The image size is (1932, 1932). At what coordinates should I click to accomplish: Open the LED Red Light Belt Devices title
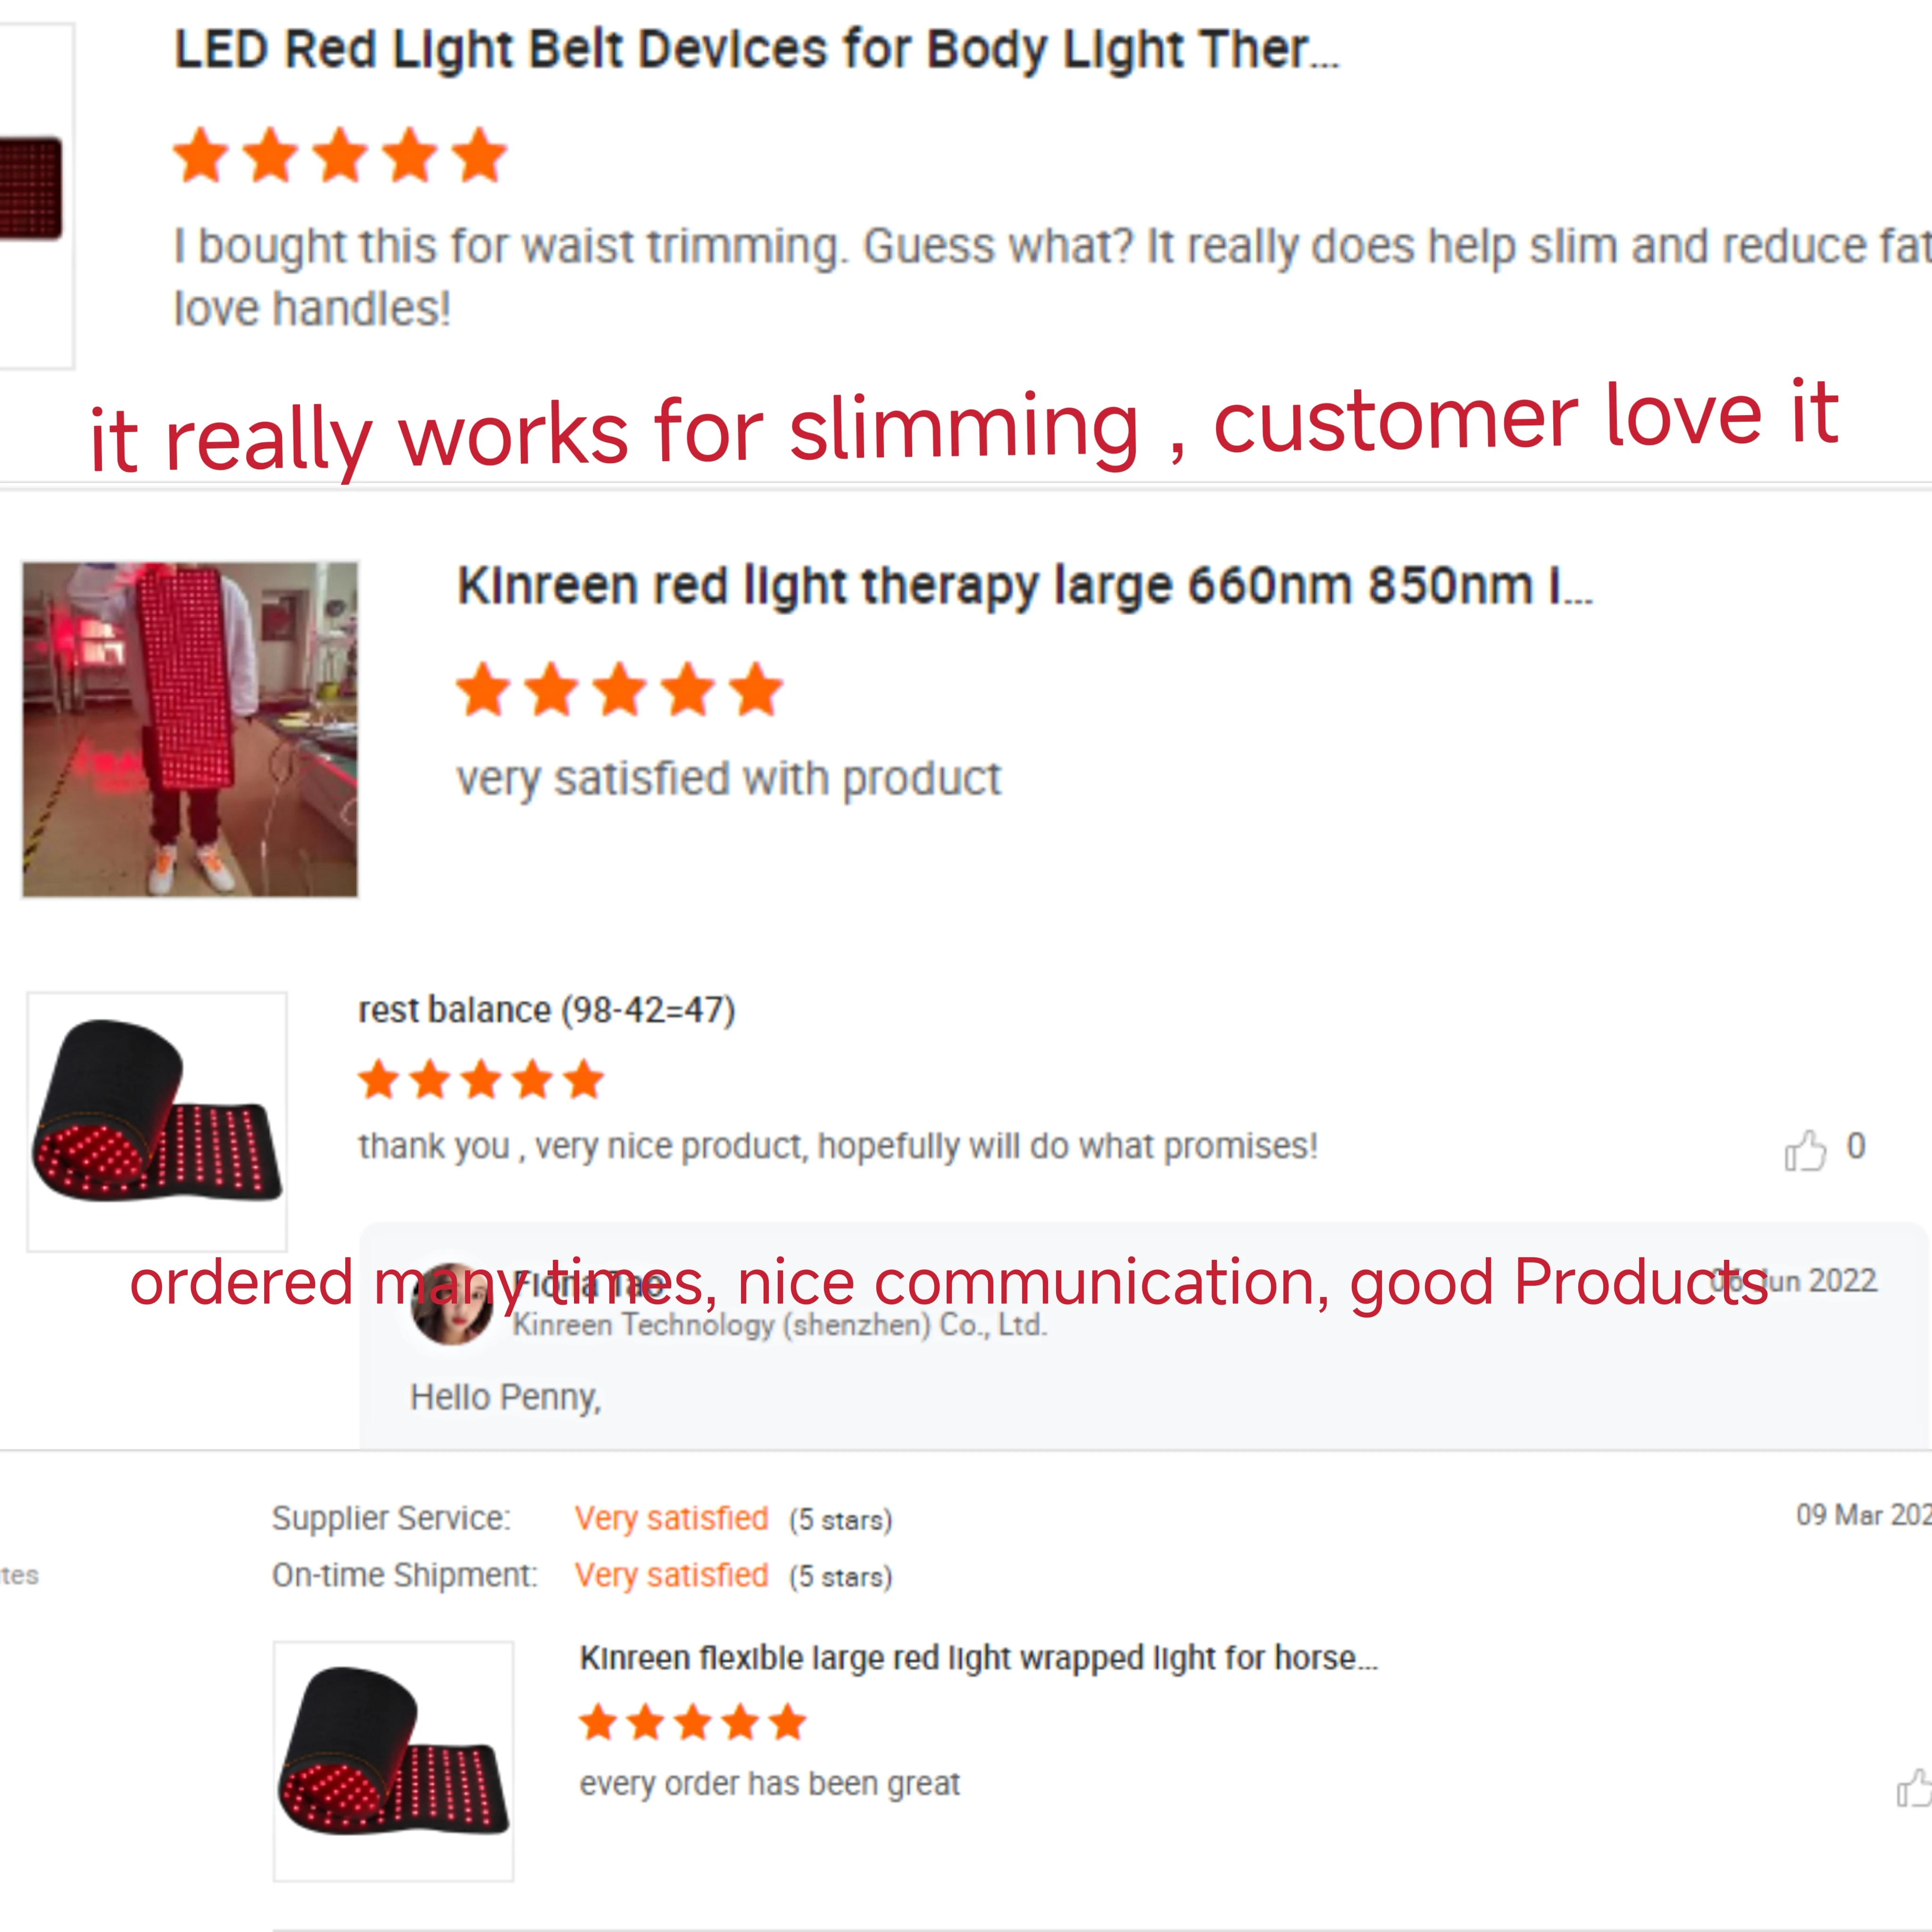pos(756,50)
